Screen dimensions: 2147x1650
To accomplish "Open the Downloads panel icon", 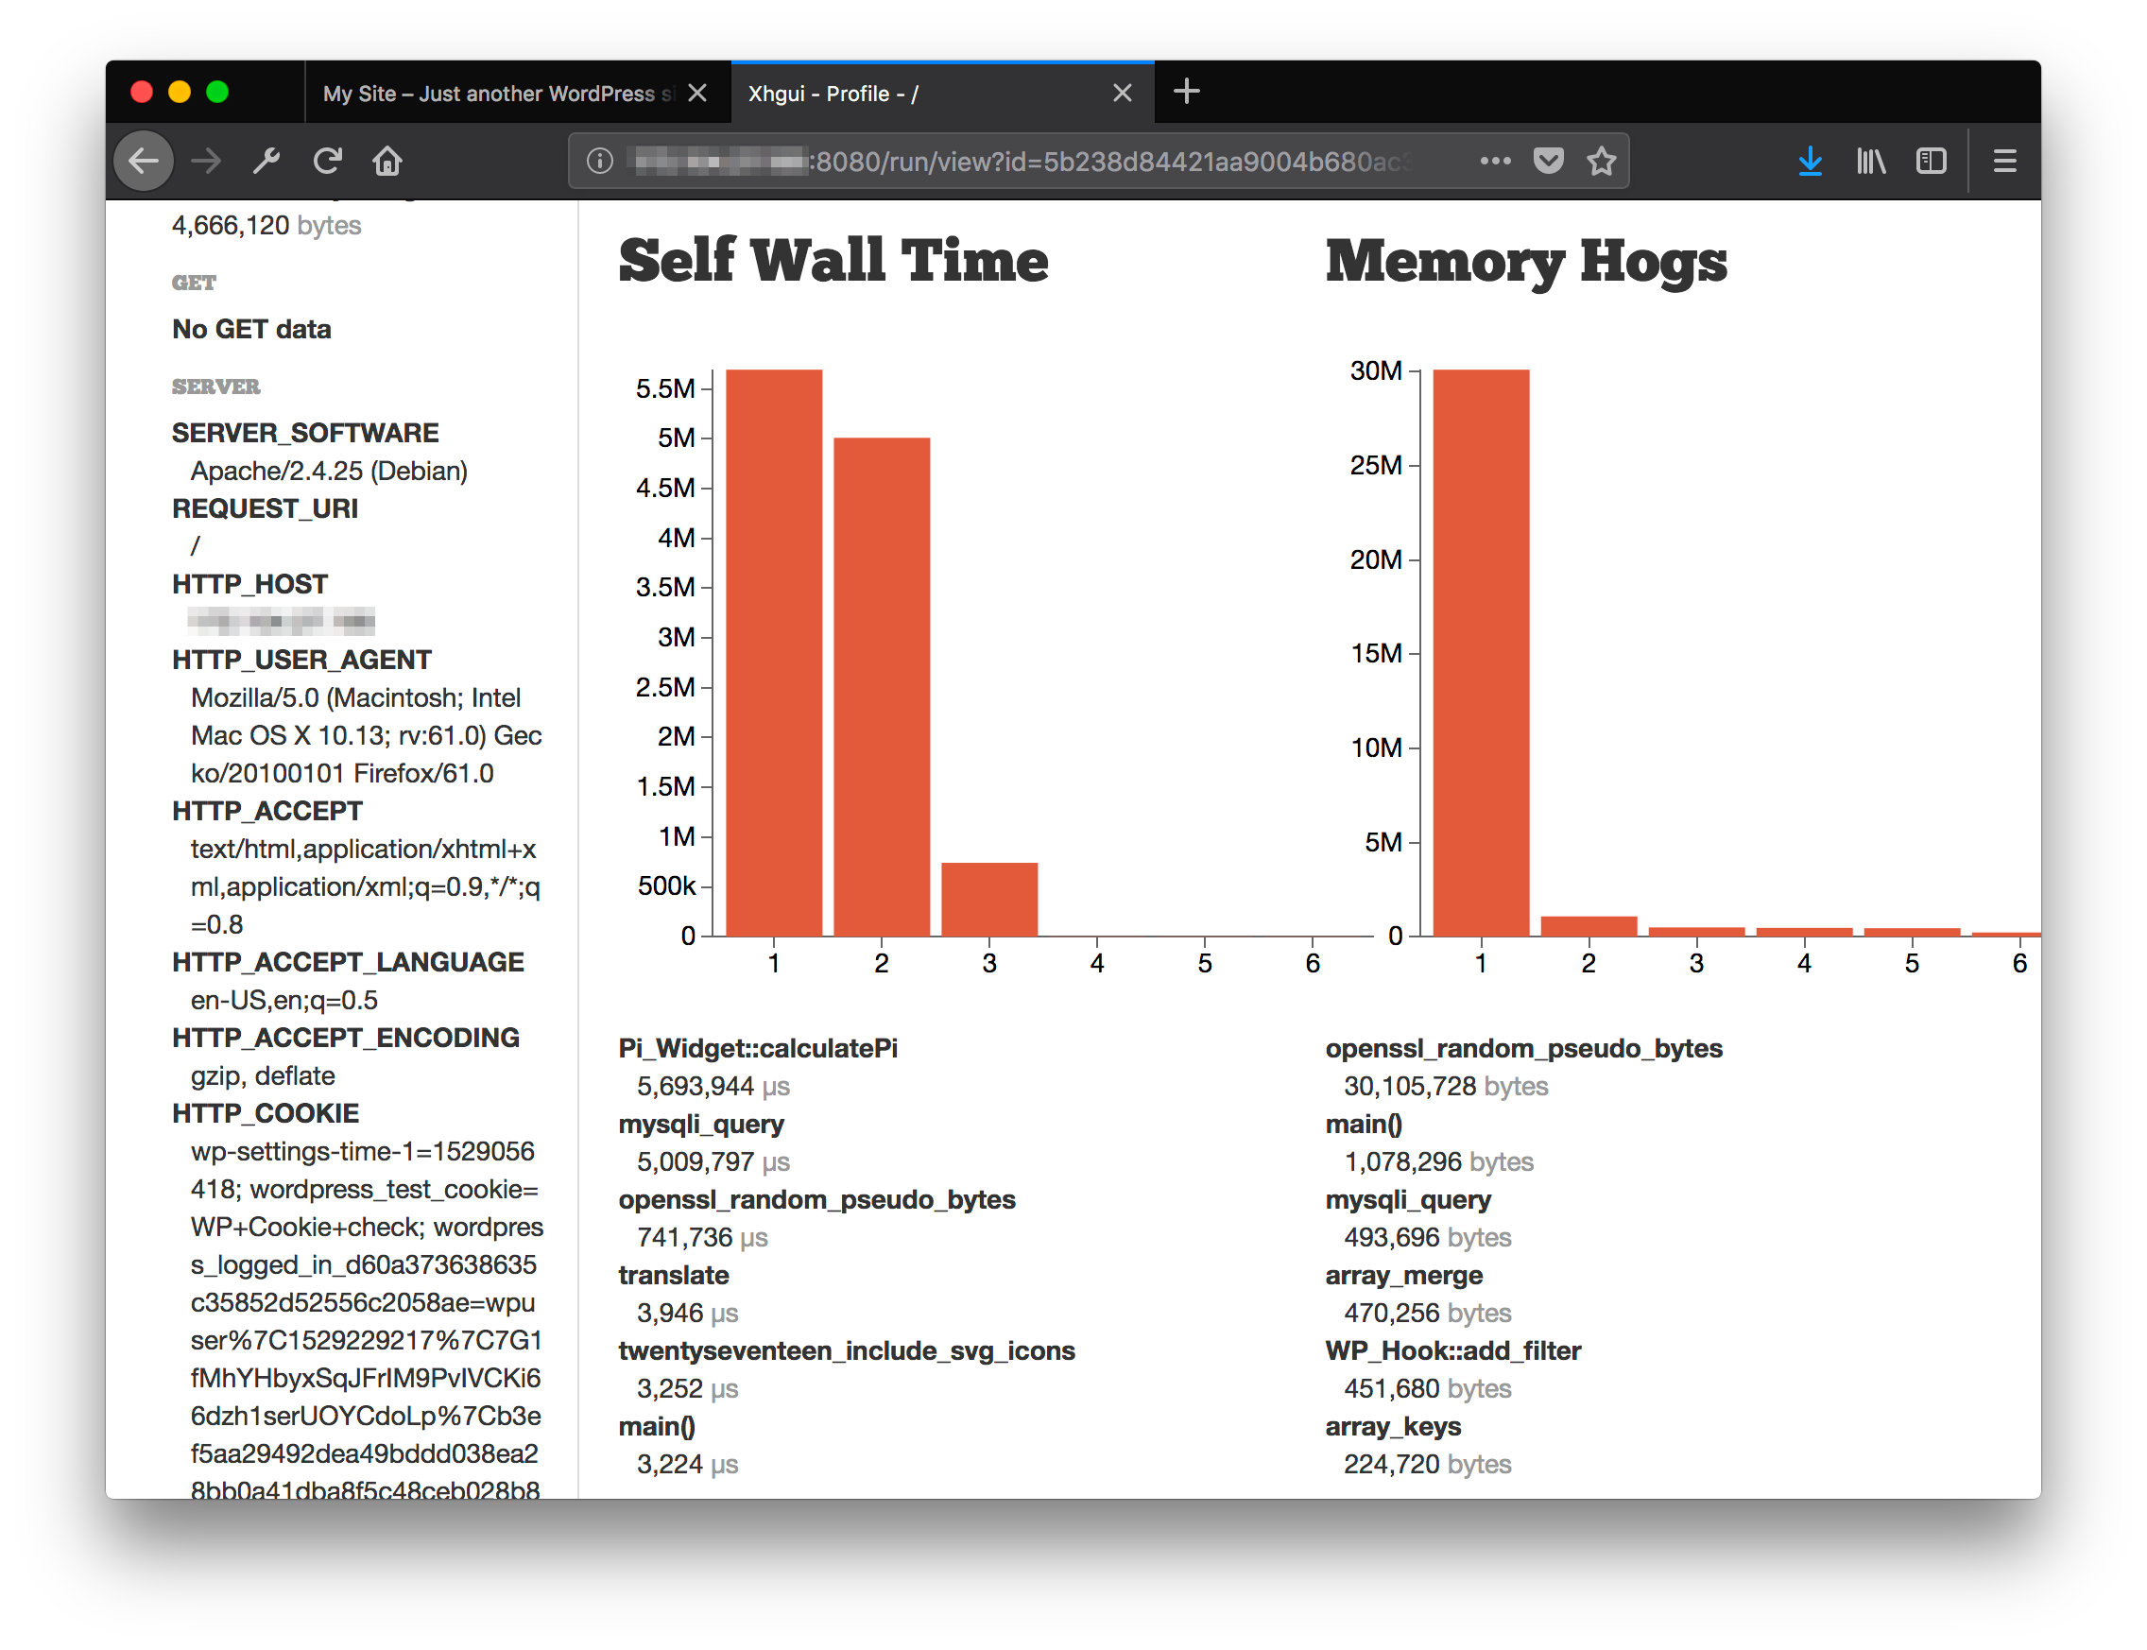I will tap(1811, 160).
